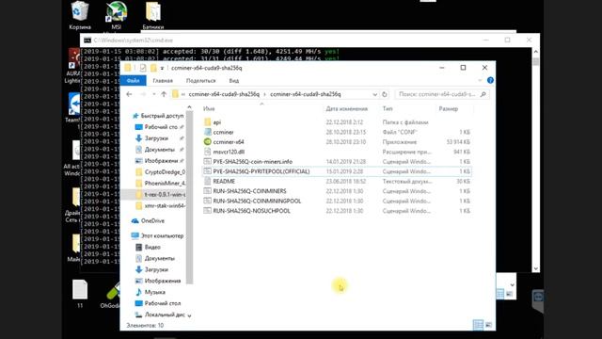Open Explorer help question mark icon

click(x=490, y=80)
